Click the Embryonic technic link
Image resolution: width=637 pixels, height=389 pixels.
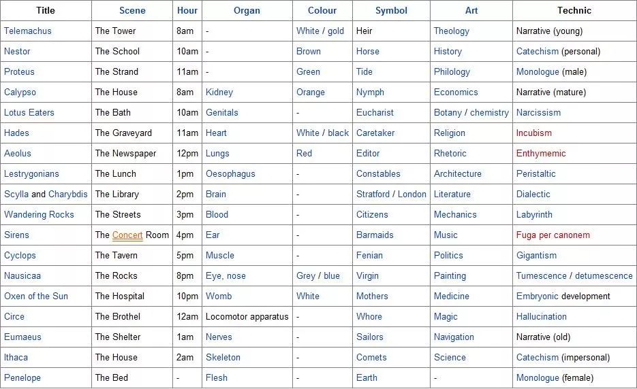[537, 296]
